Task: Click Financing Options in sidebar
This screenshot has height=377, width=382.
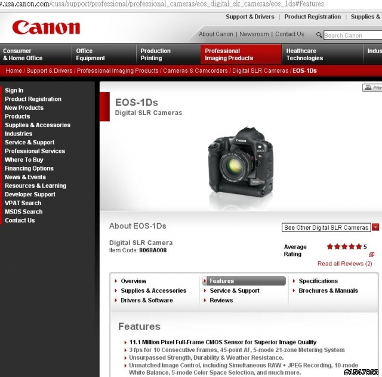Action: click(29, 168)
